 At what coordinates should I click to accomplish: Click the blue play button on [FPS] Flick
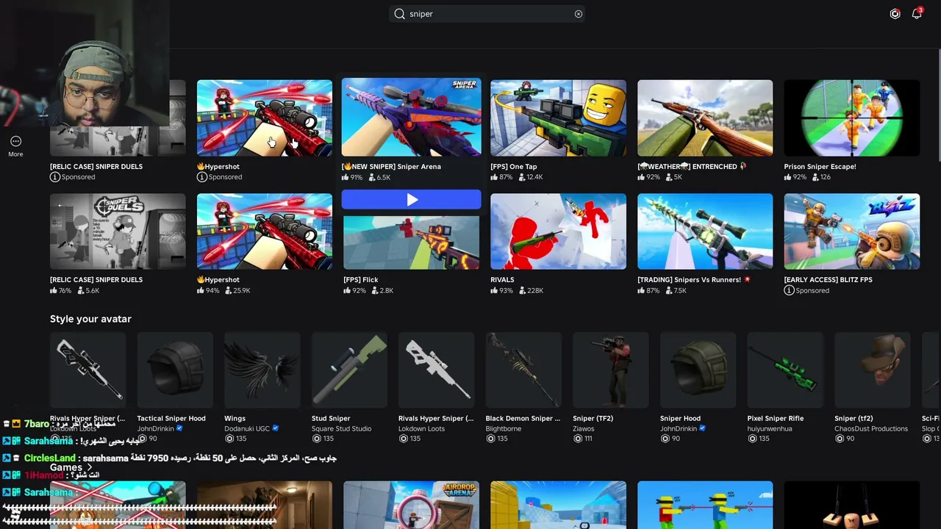pos(412,200)
